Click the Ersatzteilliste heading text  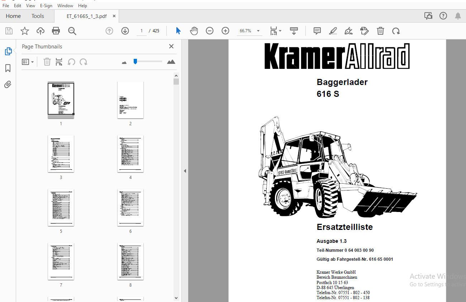tap(344, 227)
